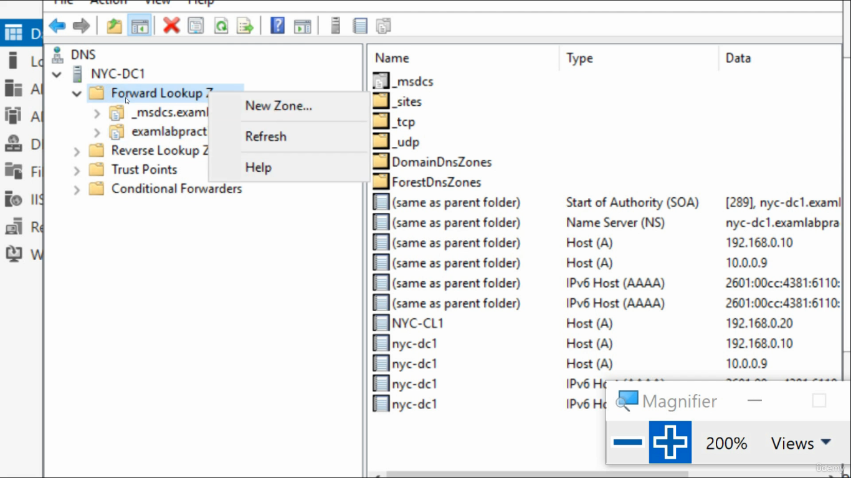851x478 pixels.
Task: Select the Trust Points folder
Action: pos(144,169)
